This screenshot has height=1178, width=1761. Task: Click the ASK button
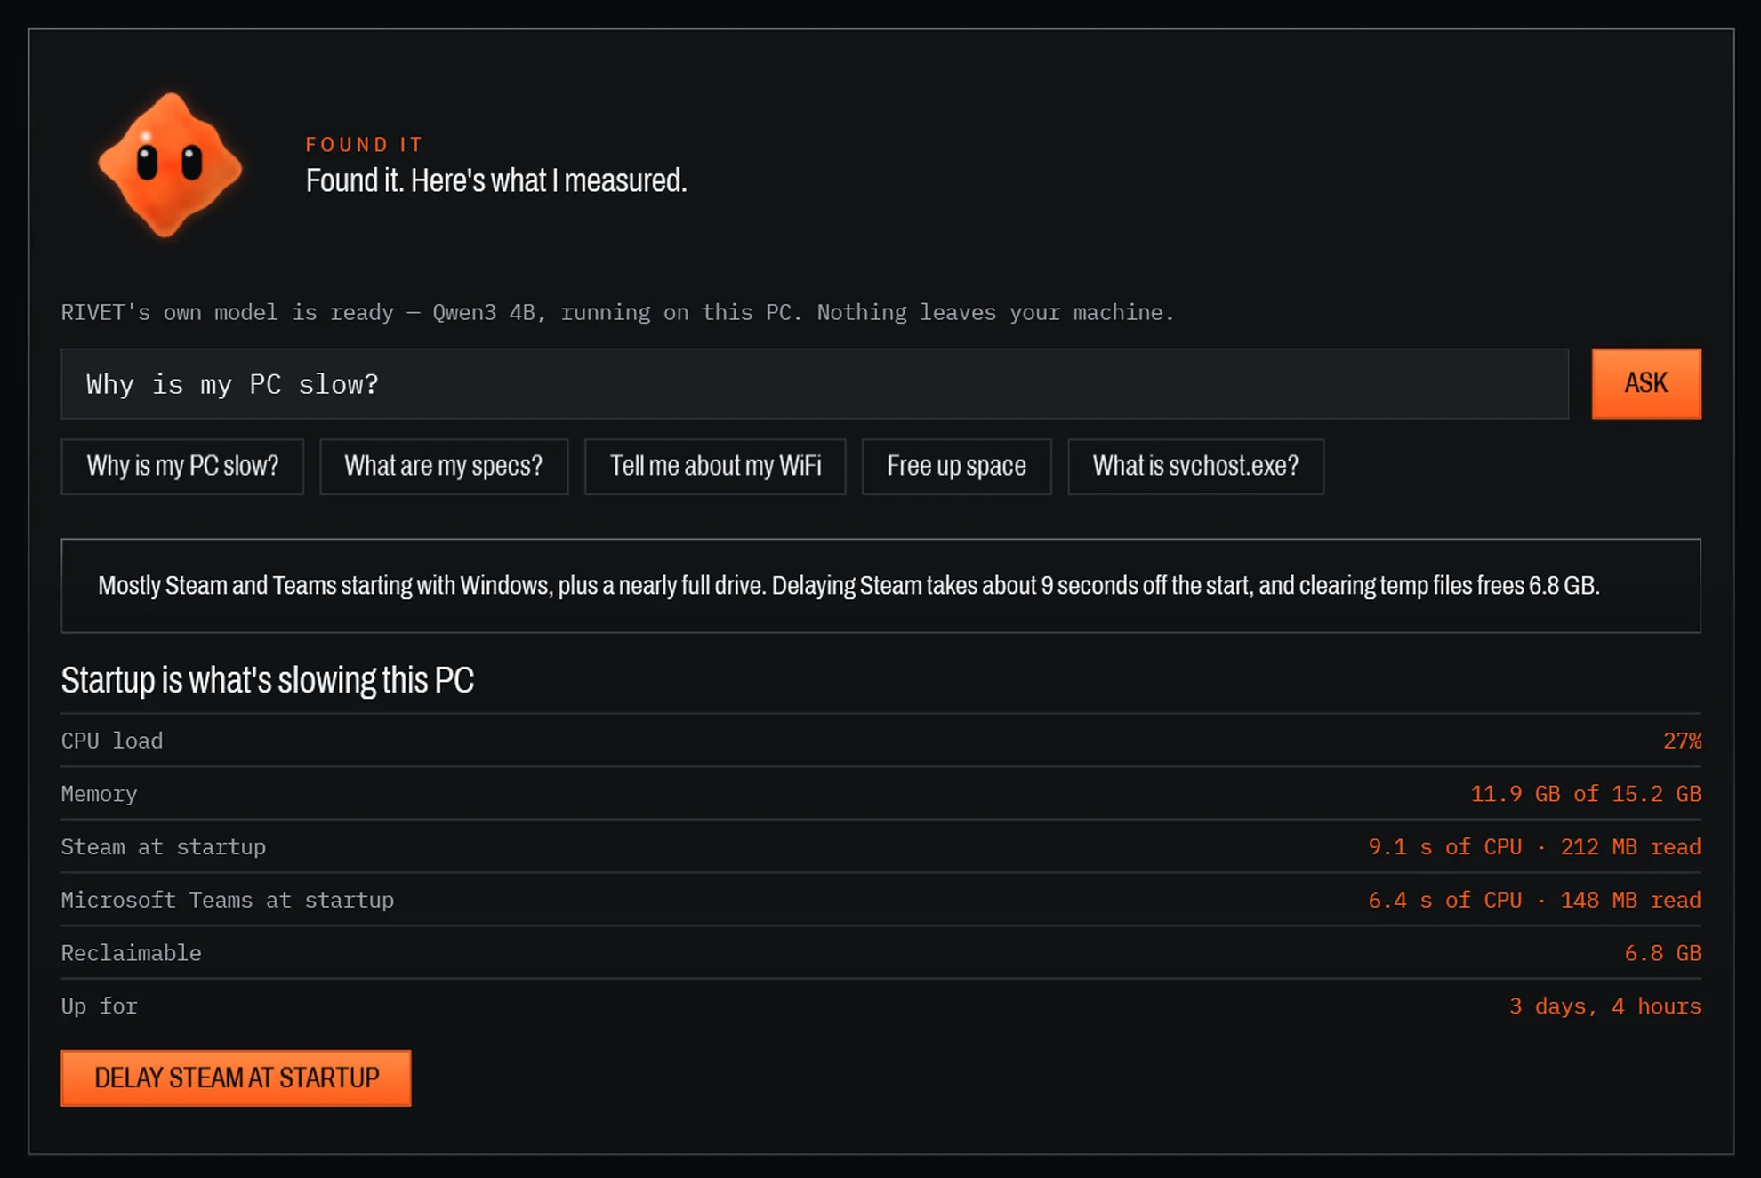point(1646,383)
